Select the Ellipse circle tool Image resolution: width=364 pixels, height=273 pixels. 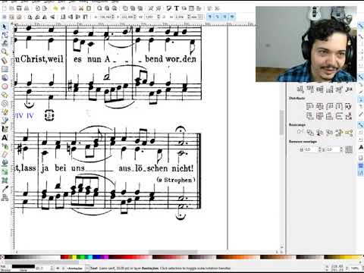coord(5,86)
